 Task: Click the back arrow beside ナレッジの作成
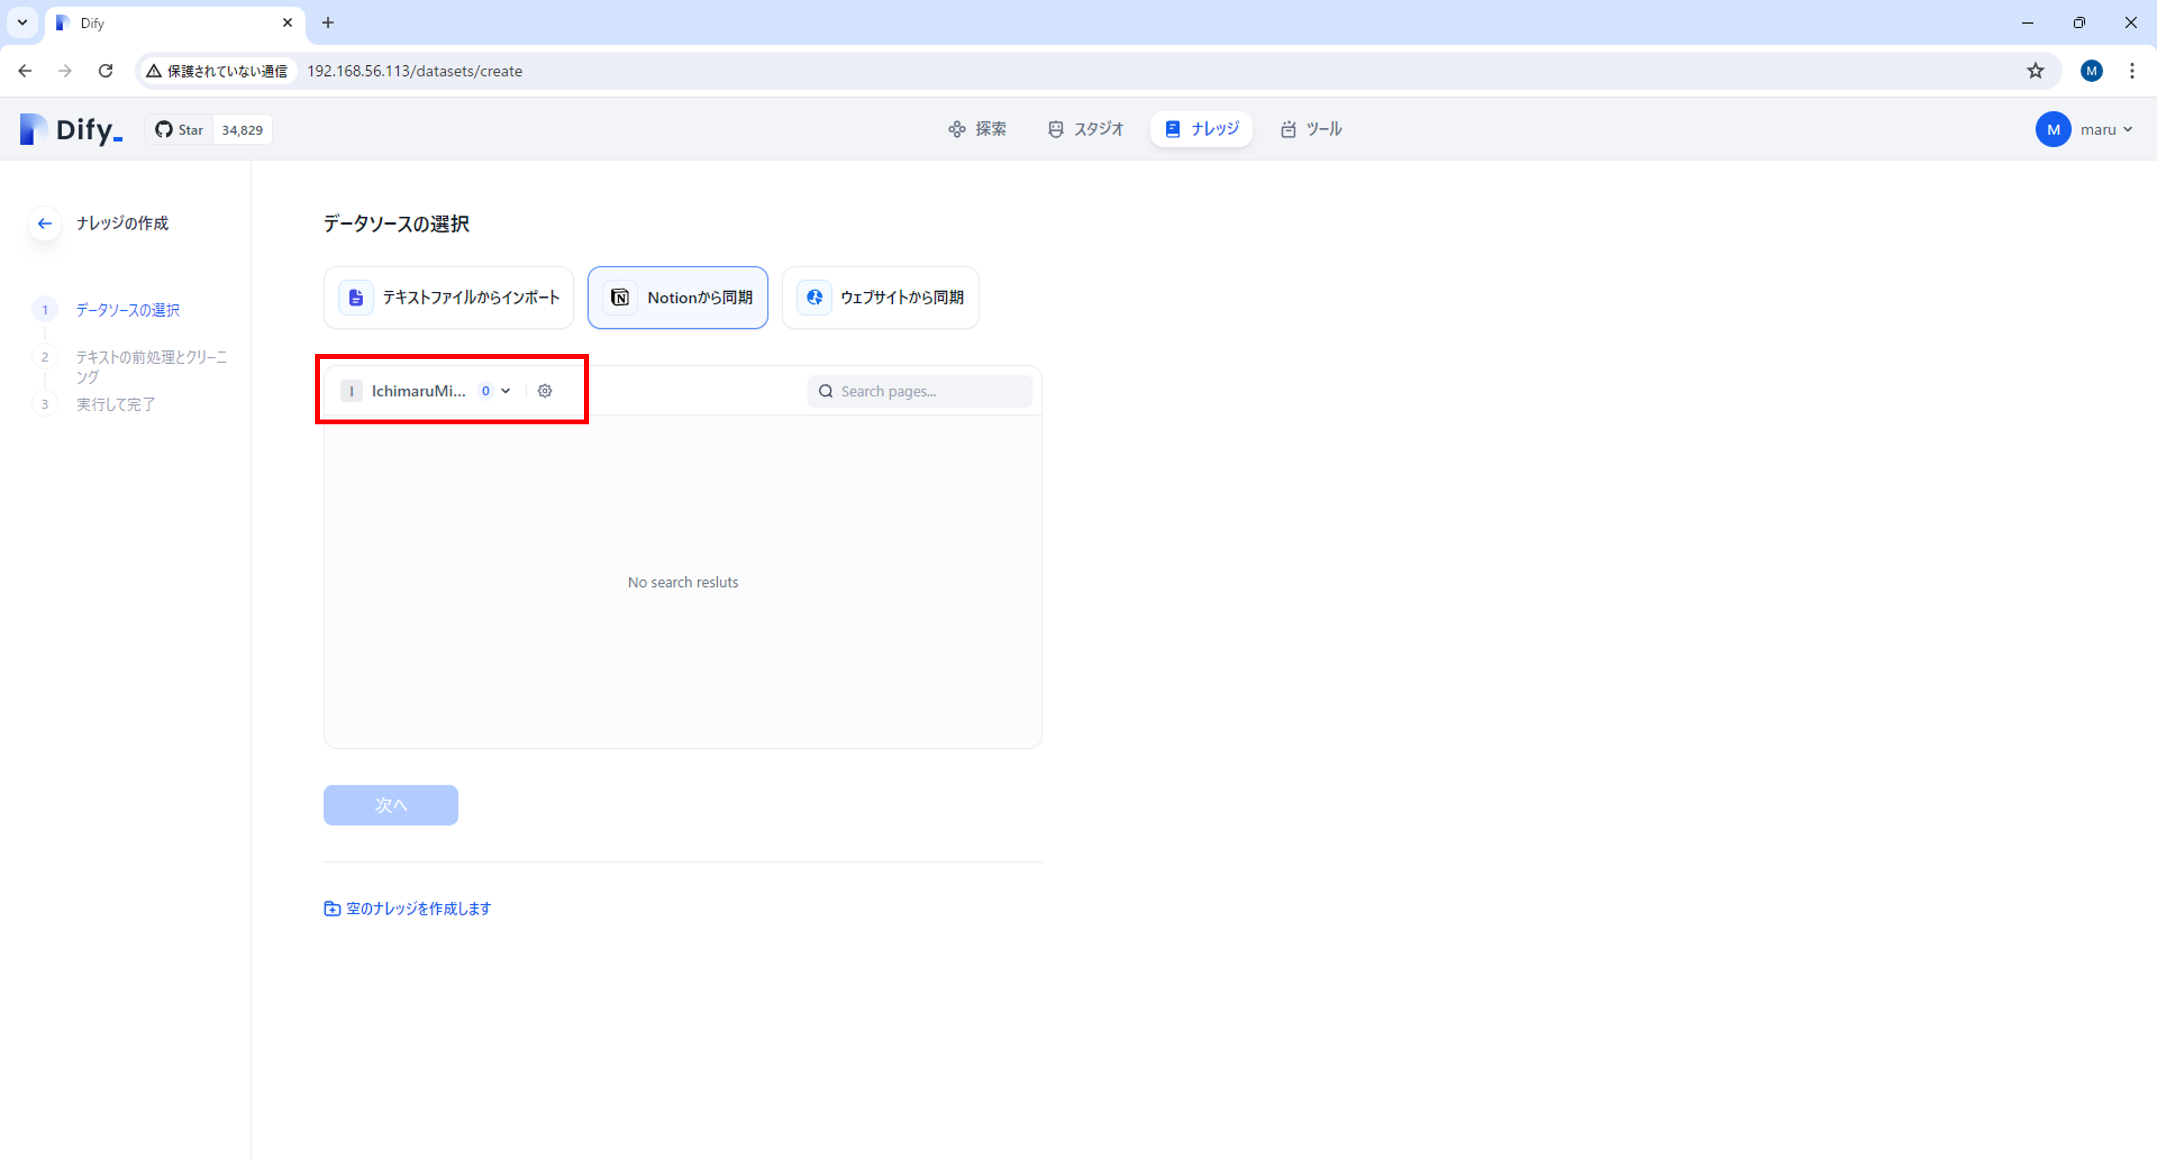[45, 223]
